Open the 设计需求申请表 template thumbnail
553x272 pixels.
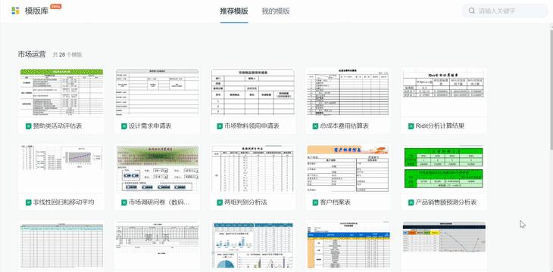coord(157,92)
